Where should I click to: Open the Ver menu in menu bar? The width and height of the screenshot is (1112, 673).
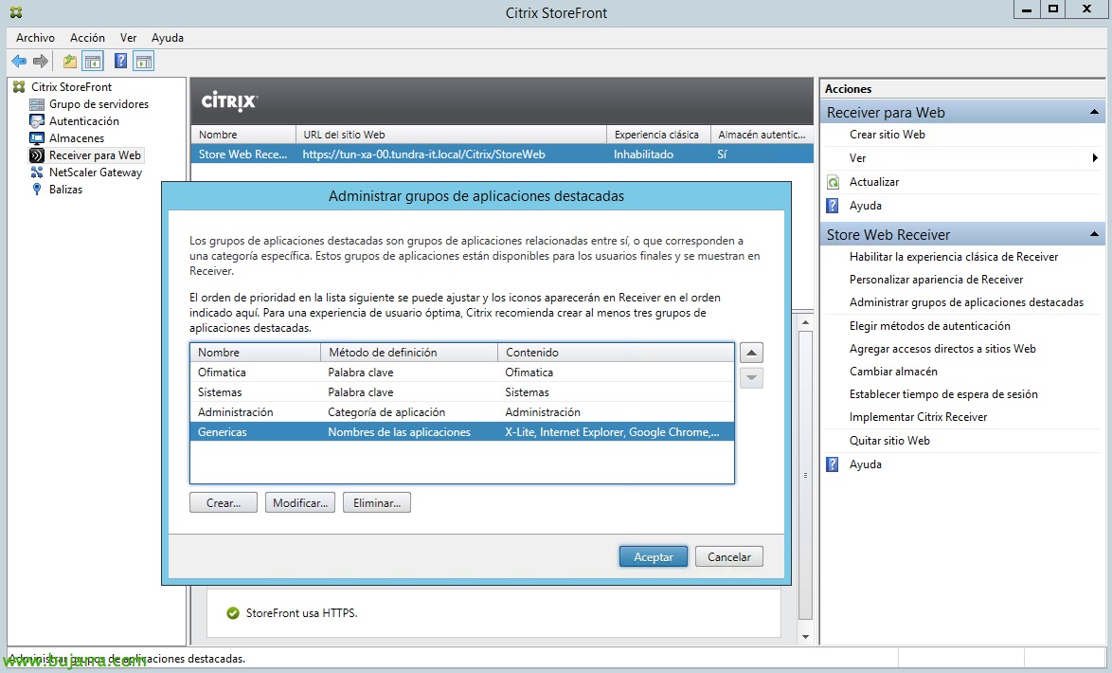point(129,38)
